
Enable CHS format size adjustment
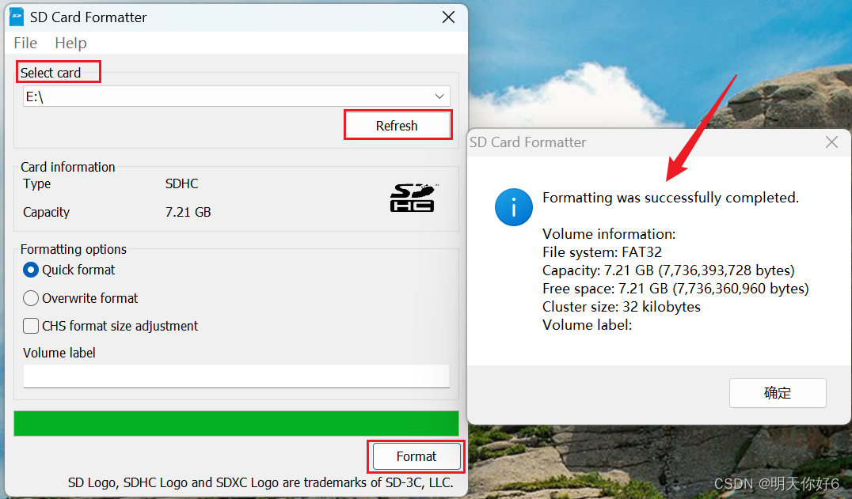[x=30, y=326]
